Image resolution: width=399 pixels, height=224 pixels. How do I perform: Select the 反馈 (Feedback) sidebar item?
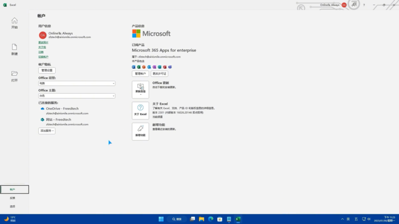point(12,198)
